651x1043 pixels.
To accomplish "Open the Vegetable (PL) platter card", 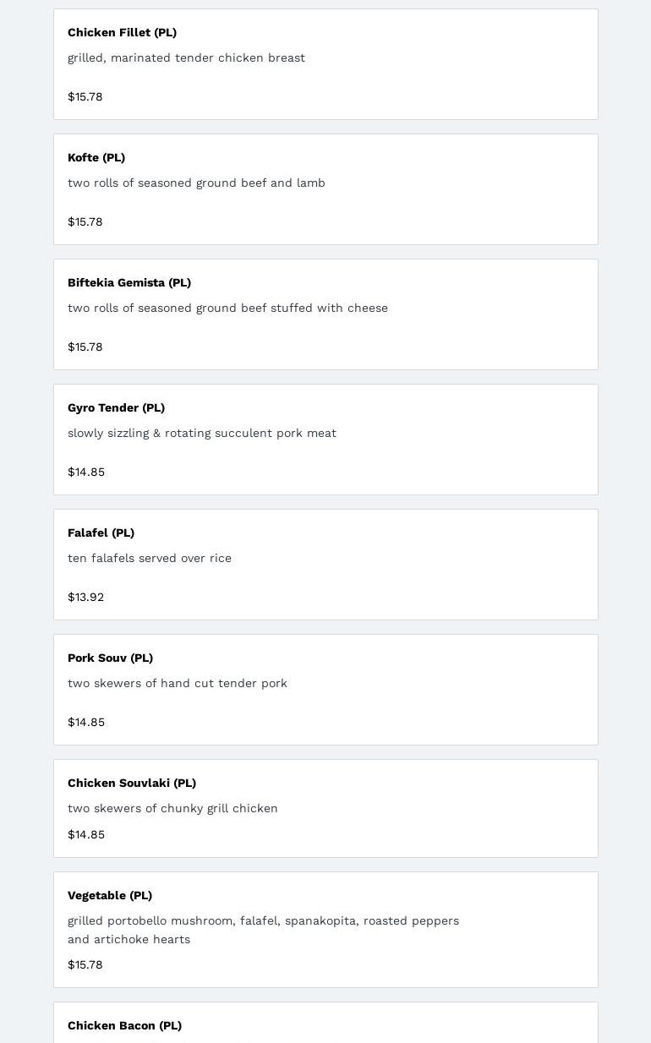I will [x=110, y=895].
